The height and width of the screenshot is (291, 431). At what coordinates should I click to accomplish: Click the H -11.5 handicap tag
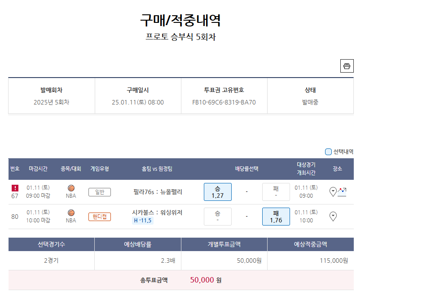tap(143, 221)
